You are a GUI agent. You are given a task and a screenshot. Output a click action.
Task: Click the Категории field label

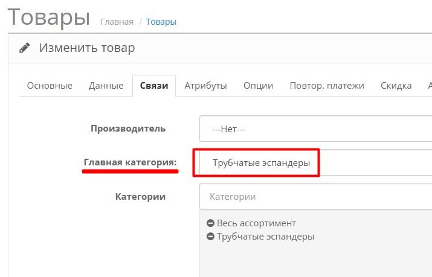click(140, 196)
